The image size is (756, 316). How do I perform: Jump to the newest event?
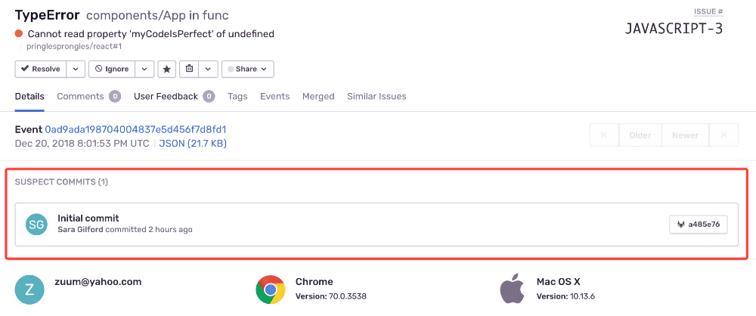(x=723, y=135)
